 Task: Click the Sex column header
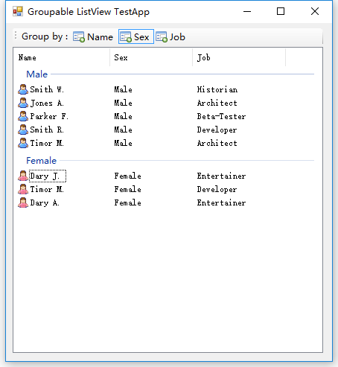151,57
